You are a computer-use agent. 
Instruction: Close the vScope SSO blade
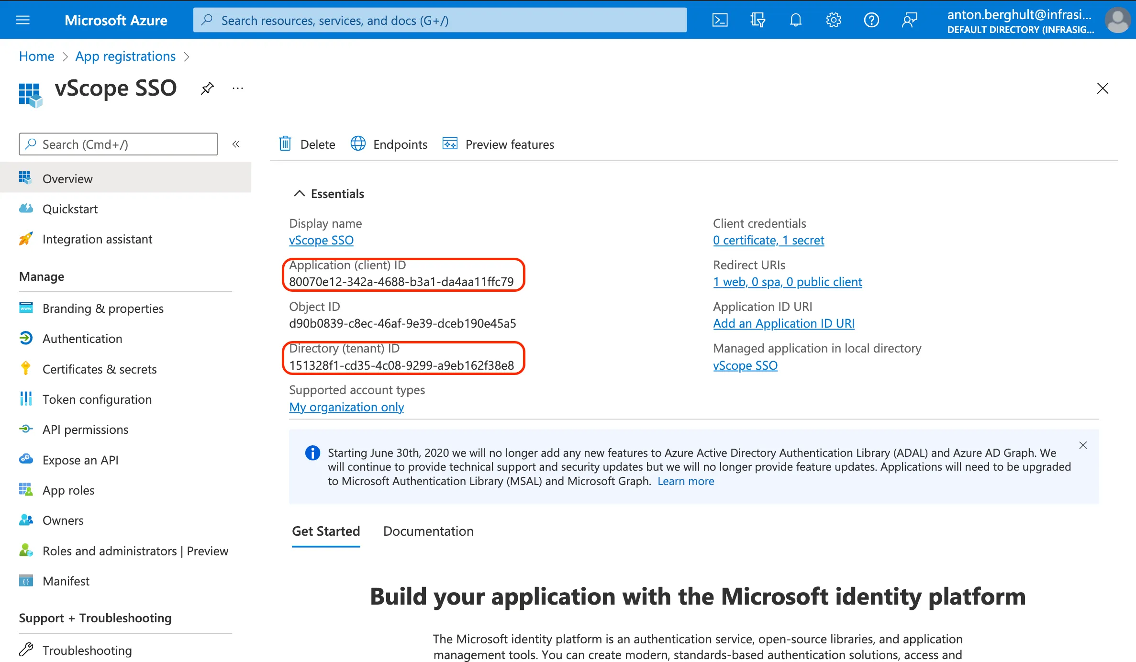tap(1103, 88)
